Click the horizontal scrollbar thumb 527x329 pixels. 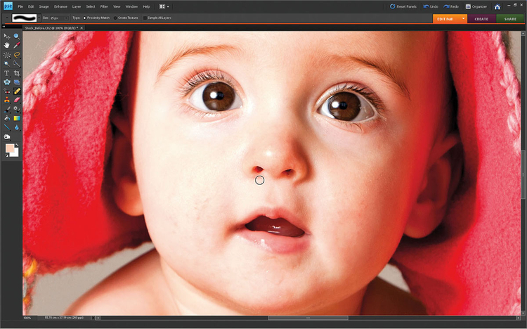tap(308, 318)
